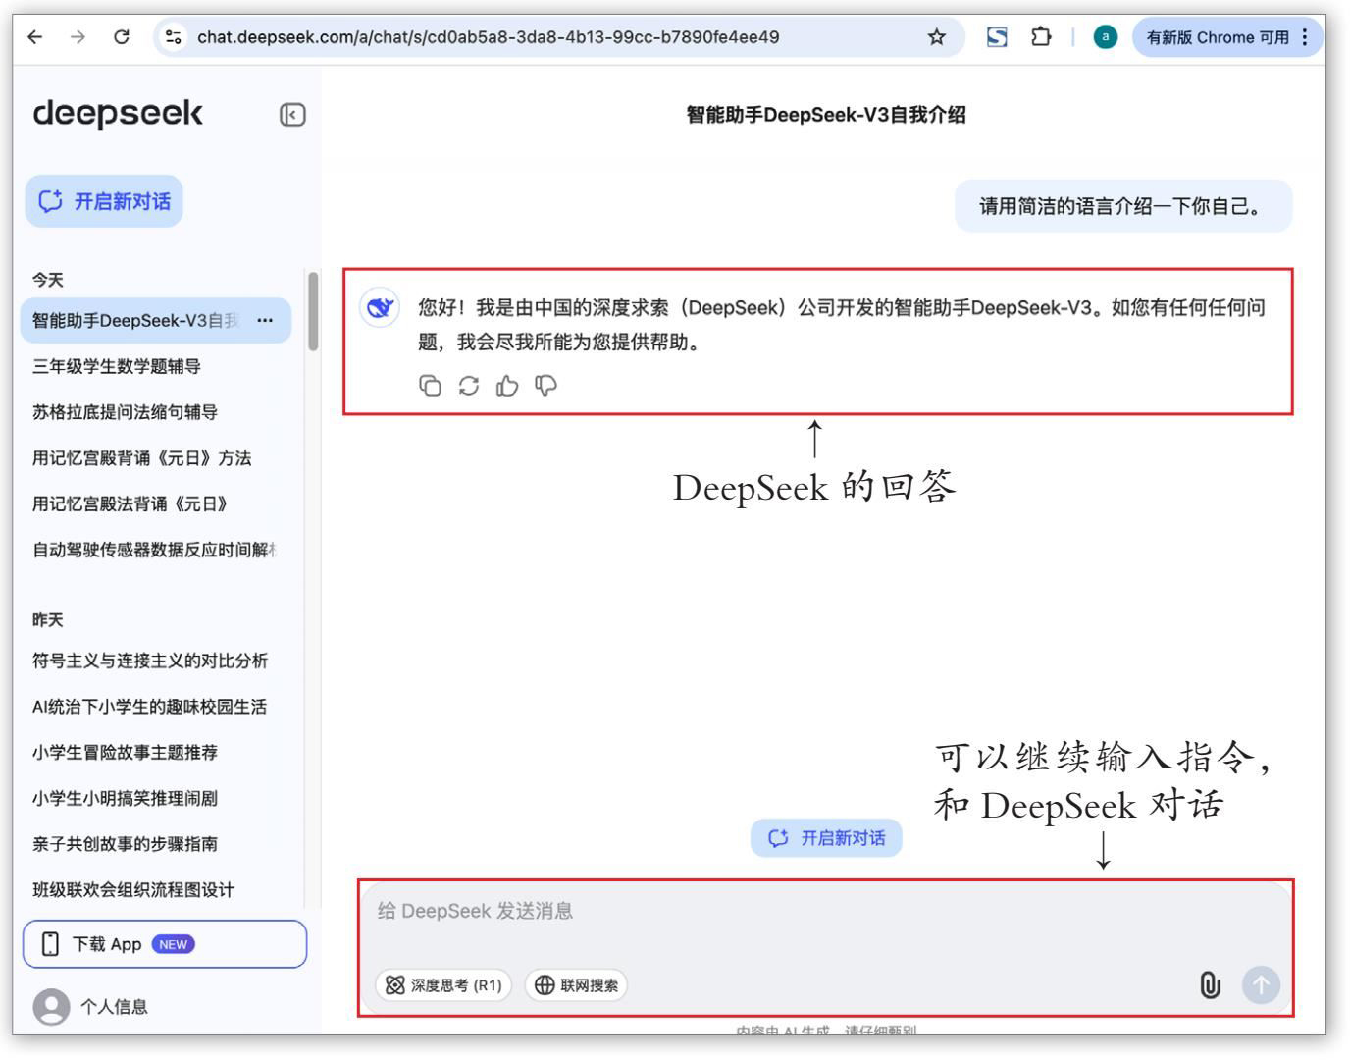
Task: Open chat 亲子共创故事的步骤指南
Action: [125, 844]
